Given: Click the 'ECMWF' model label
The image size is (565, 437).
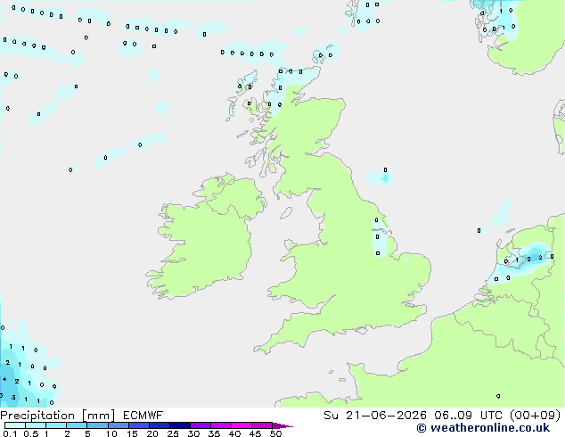Looking at the screenshot, I should click(x=143, y=416).
